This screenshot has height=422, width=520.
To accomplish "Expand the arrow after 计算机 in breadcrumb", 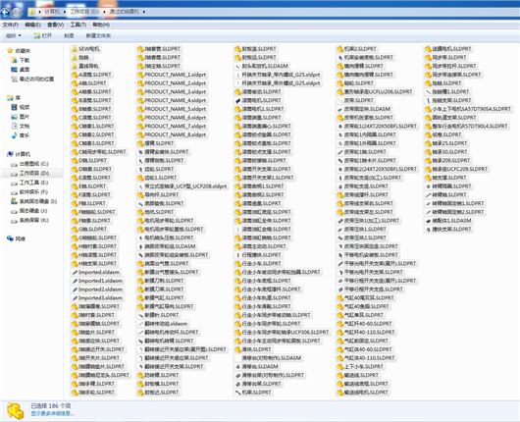I will pyautogui.click(x=65, y=12).
